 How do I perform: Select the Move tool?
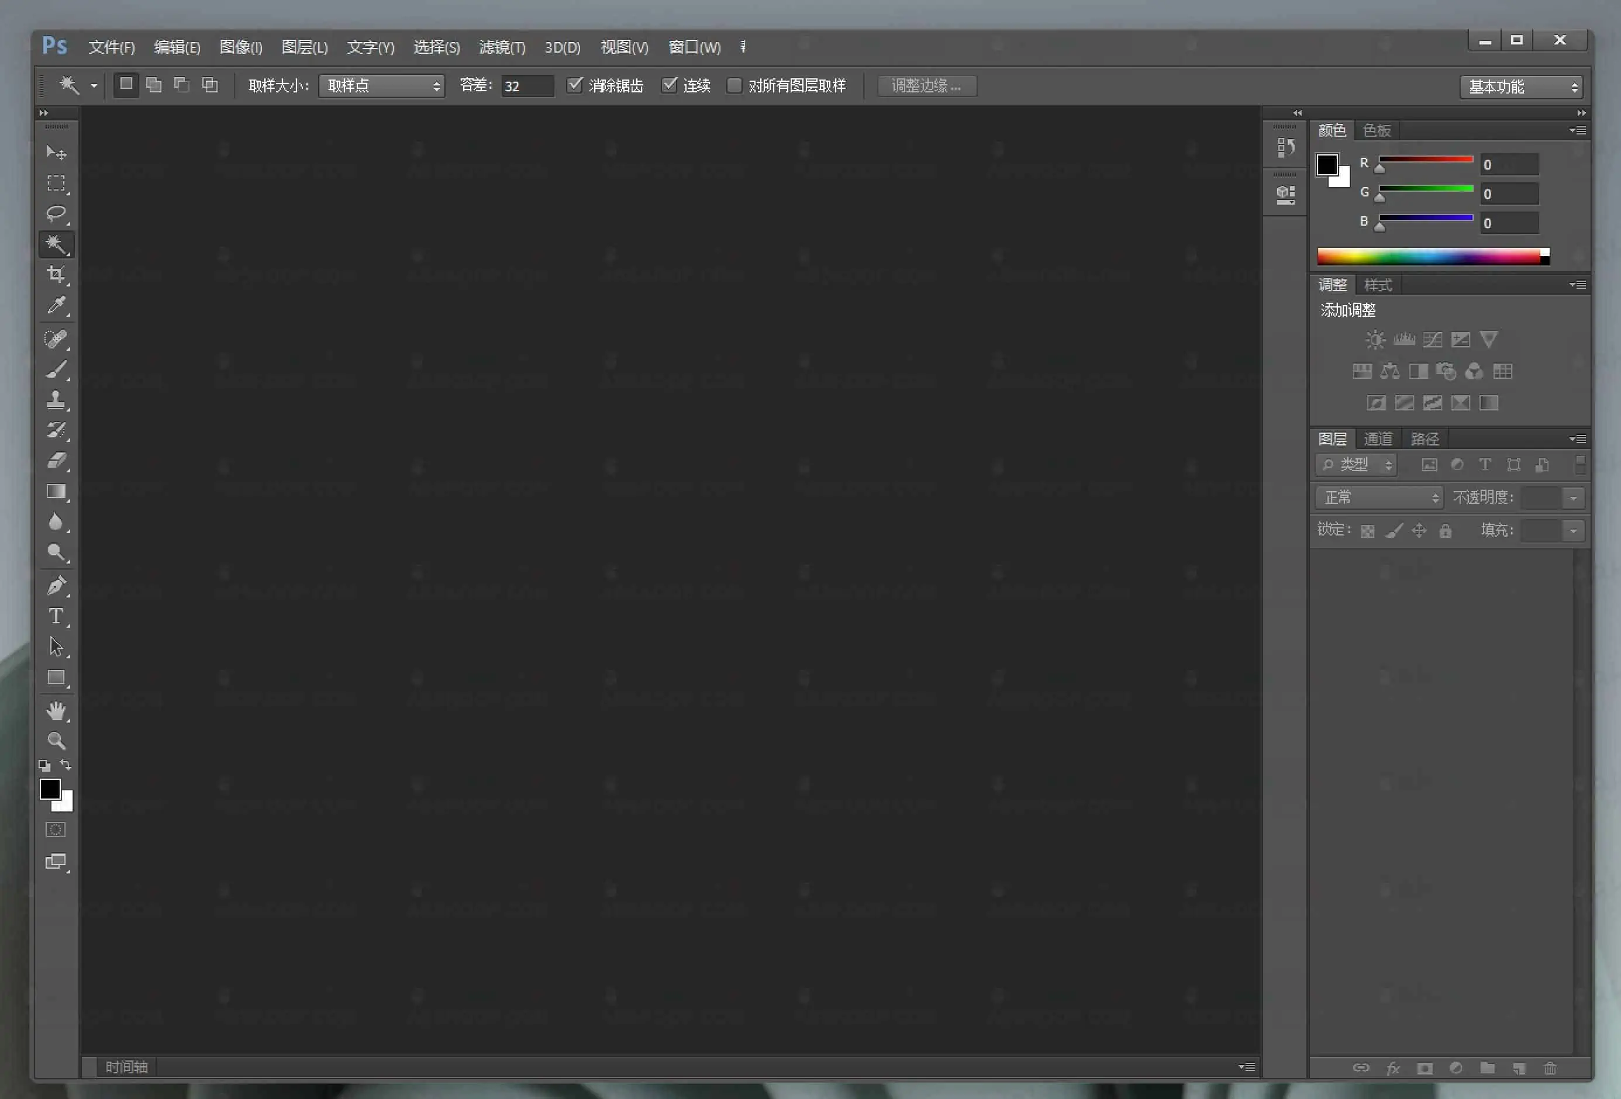coord(56,151)
